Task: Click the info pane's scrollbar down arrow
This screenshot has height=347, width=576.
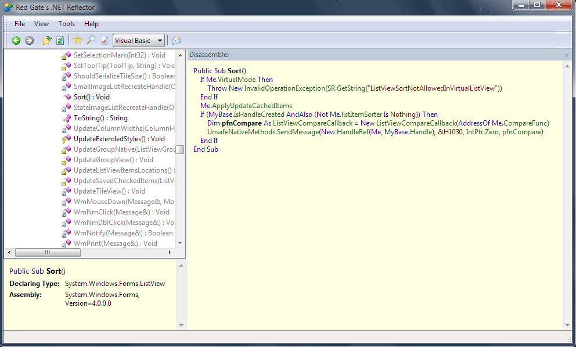Action: pos(181,325)
